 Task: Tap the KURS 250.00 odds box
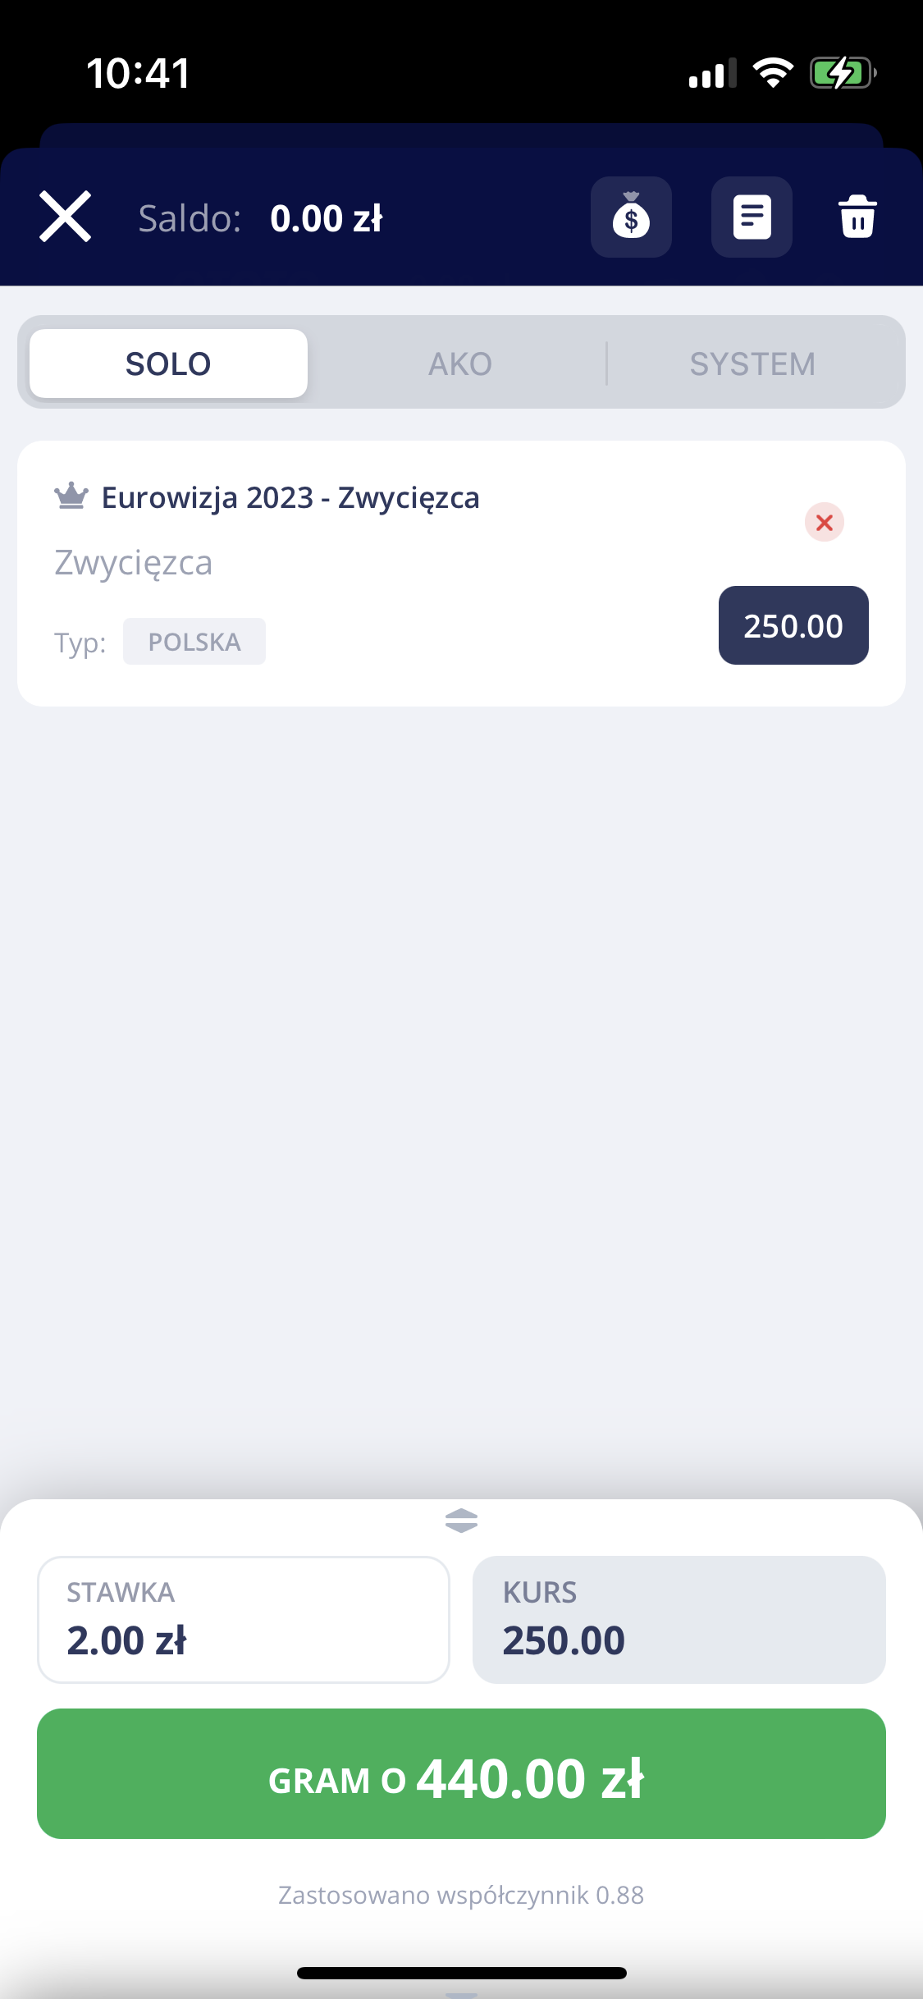point(679,1620)
